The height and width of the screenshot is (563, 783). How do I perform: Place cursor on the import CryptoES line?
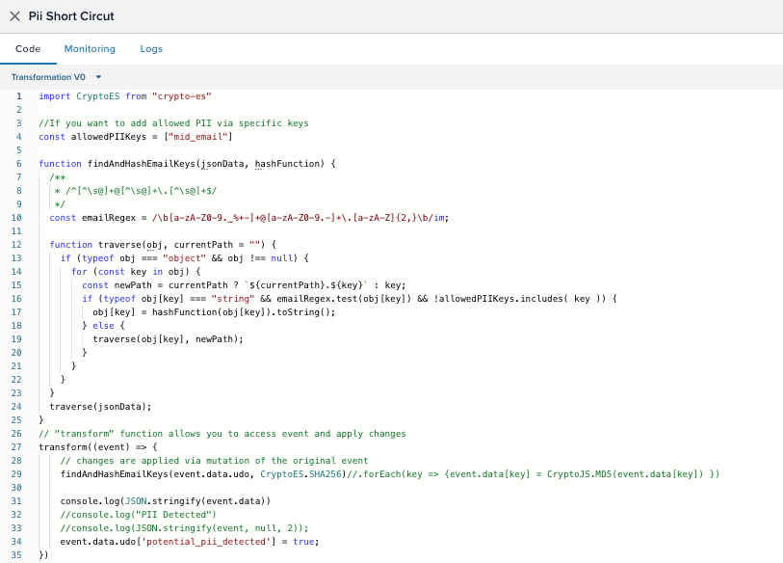pyautogui.click(x=125, y=96)
